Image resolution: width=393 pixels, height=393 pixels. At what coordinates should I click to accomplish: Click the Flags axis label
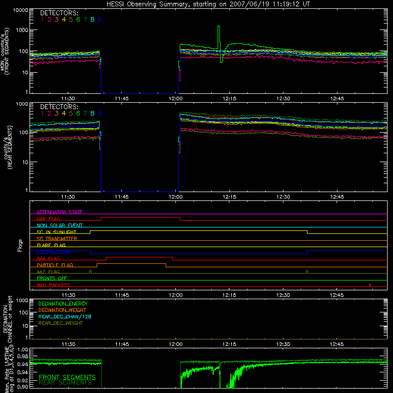pyautogui.click(x=20, y=245)
